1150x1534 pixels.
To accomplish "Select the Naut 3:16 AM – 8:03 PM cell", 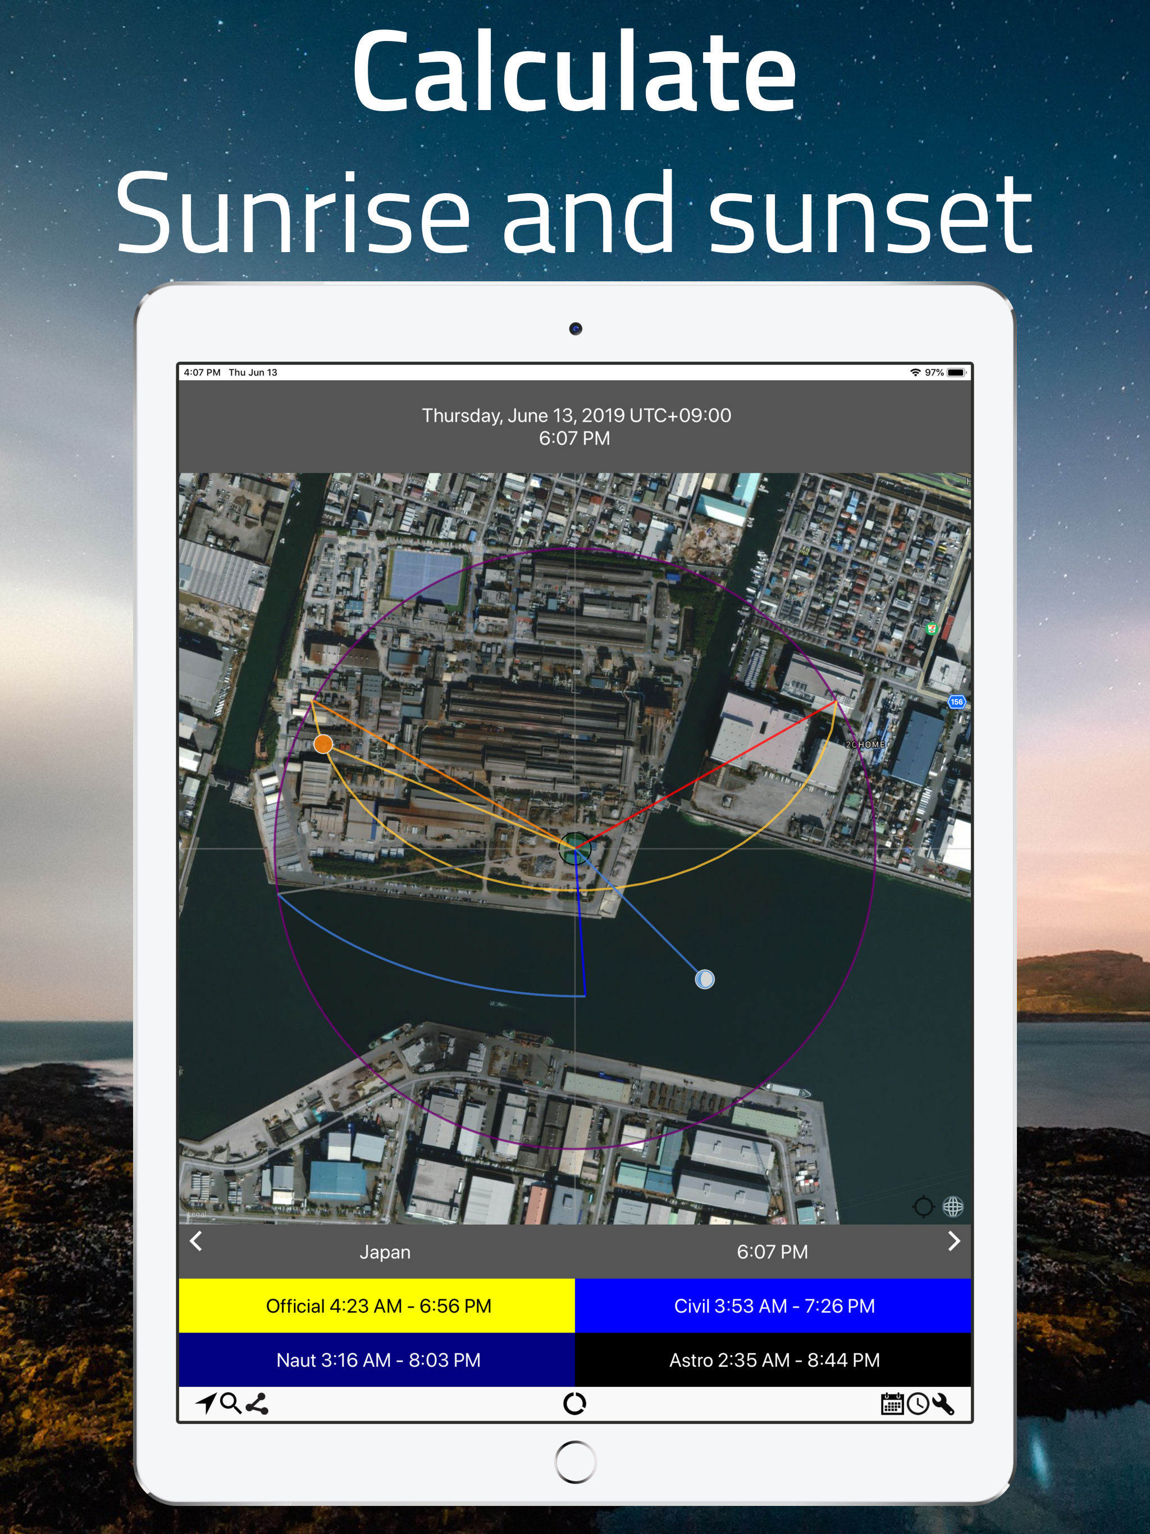I will click(377, 1360).
